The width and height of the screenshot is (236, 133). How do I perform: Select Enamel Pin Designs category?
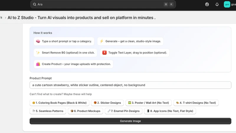[x=124, y=111]
